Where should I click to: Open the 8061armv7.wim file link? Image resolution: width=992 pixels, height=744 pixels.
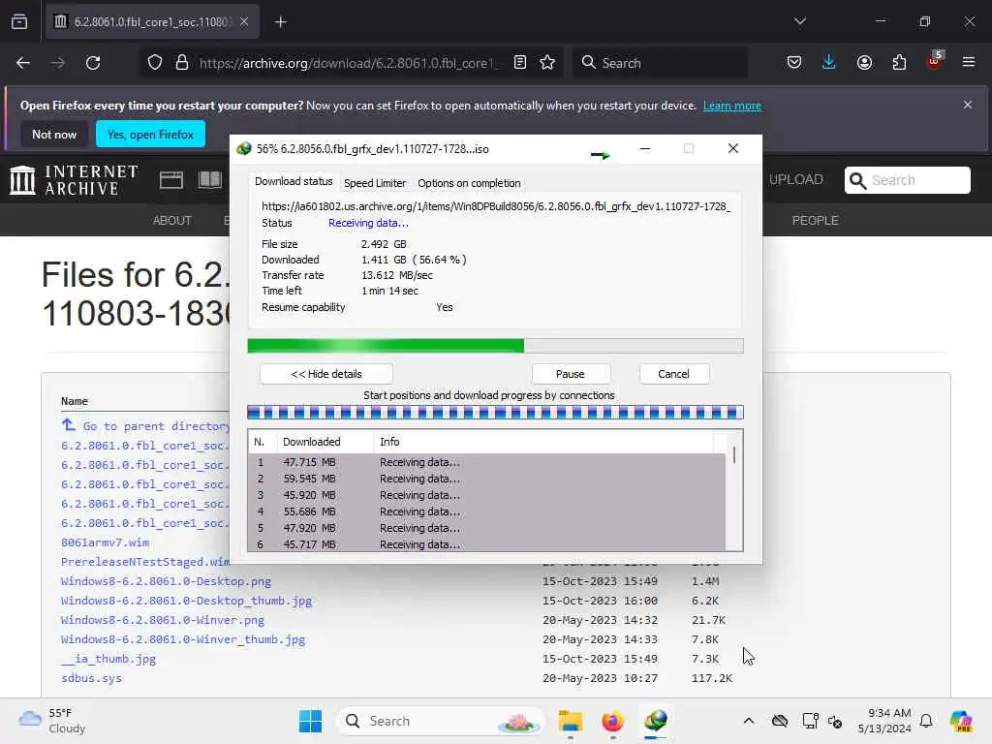point(105,542)
